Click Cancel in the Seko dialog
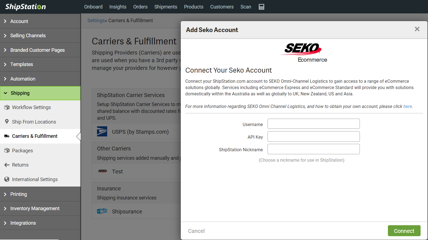The image size is (428, 240). [196, 231]
